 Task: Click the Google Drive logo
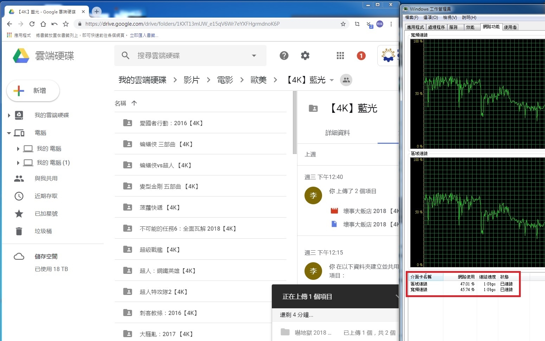click(21, 56)
